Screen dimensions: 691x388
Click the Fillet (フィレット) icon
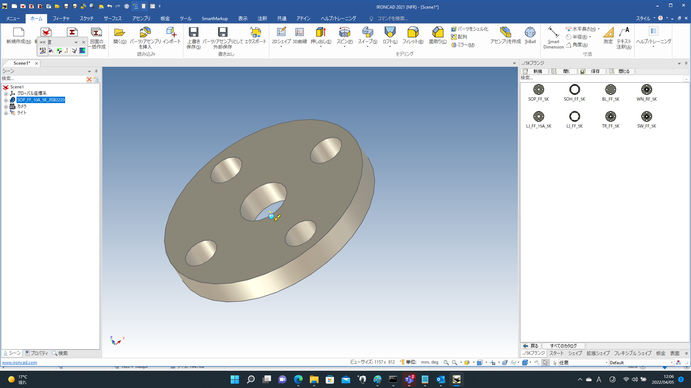pyautogui.click(x=412, y=33)
